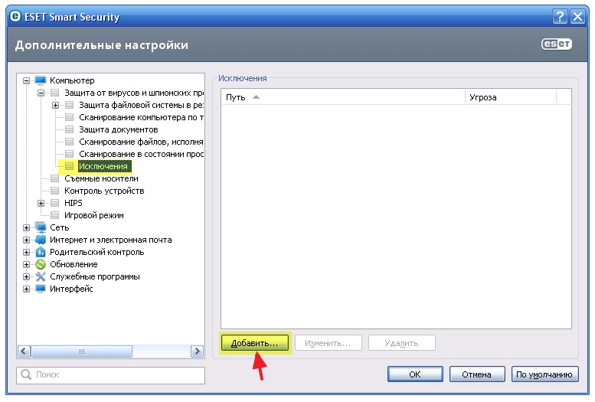Select Съемные носители tree item
Screen dimensions: 595x402
pyautogui.click(x=101, y=178)
